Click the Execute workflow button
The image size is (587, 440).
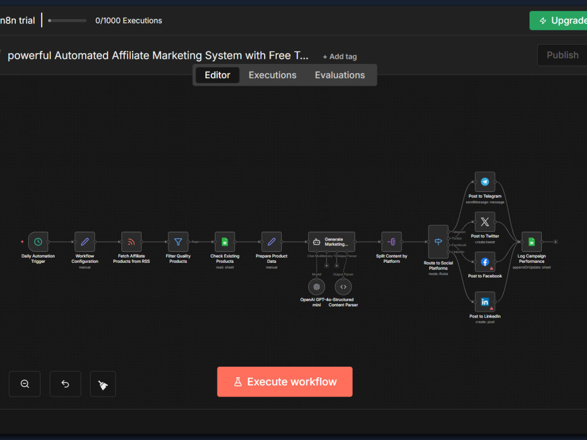[x=285, y=382]
